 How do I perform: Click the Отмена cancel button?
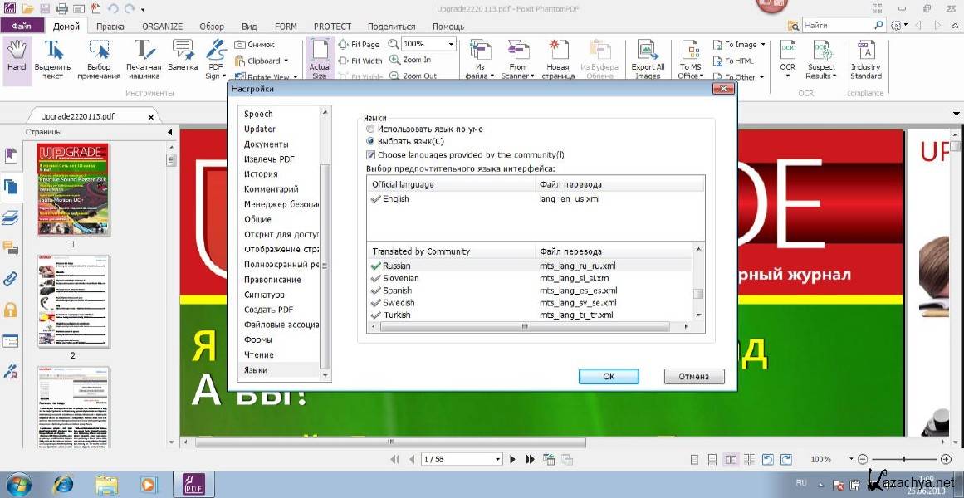693,376
